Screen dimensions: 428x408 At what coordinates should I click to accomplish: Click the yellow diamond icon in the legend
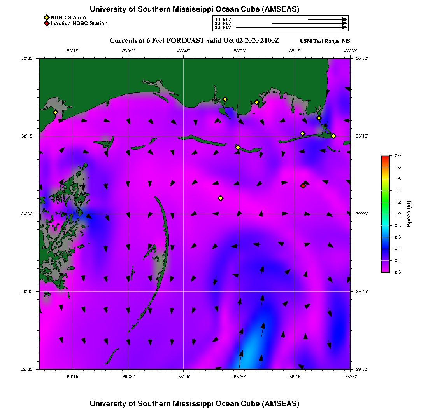point(46,17)
